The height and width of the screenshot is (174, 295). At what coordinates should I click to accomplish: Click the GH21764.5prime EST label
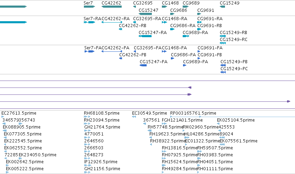102,127
